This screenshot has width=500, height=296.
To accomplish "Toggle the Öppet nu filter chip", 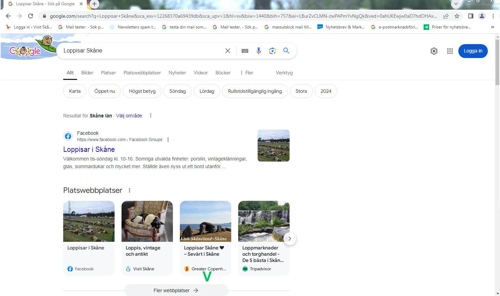I will [105, 91].
